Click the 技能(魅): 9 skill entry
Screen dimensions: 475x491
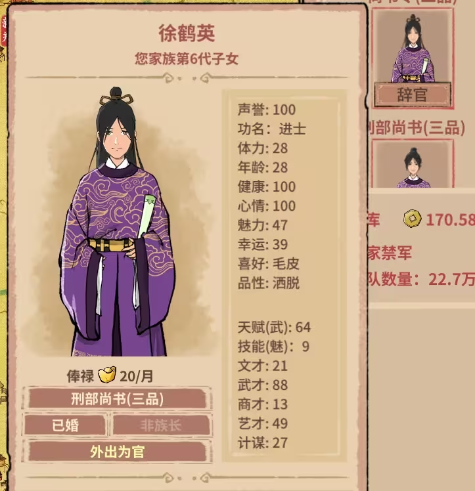[x=273, y=347]
